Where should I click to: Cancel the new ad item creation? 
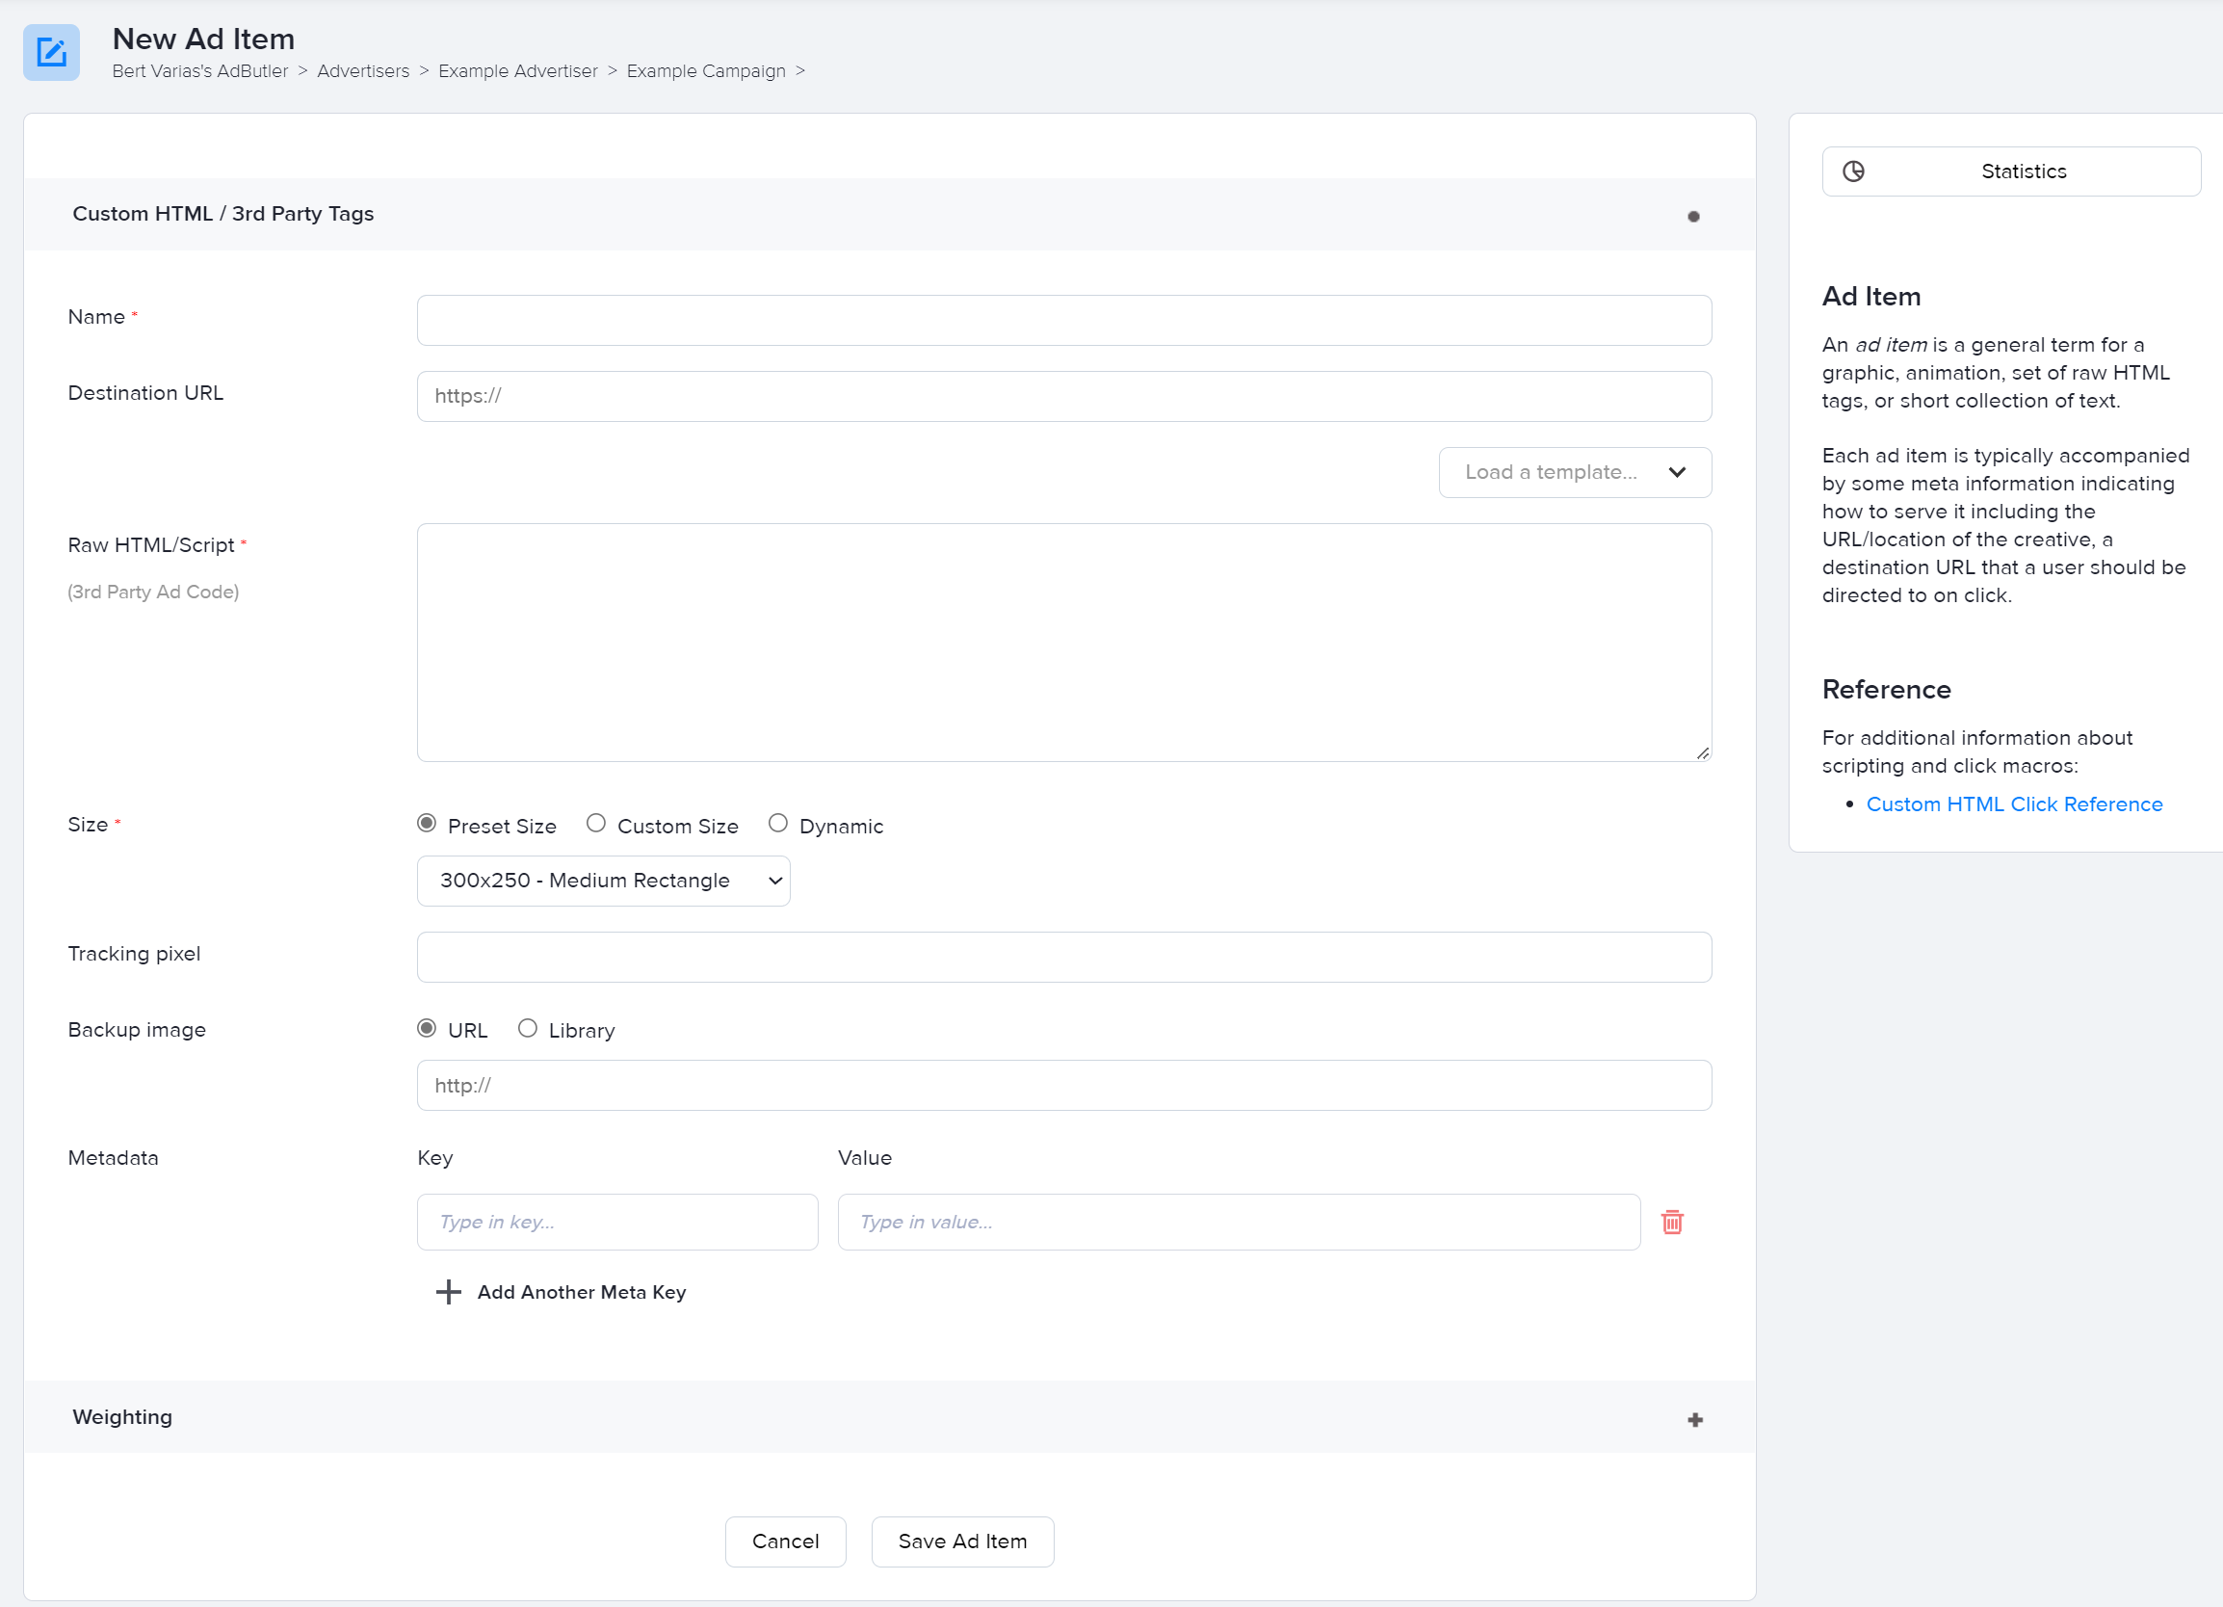(x=785, y=1541)
